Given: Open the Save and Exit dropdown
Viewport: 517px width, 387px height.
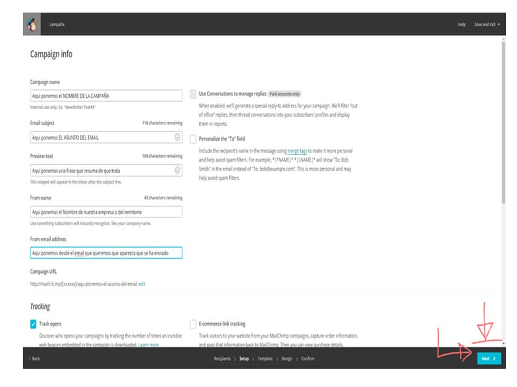Looking at the screenshot, I should pyautogui.click(x=486, y=24).
